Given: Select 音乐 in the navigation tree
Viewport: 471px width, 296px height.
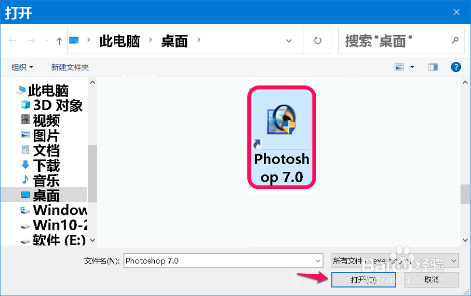Looking at the screenshot, I should pyautogui.click(x=46, y=181).
